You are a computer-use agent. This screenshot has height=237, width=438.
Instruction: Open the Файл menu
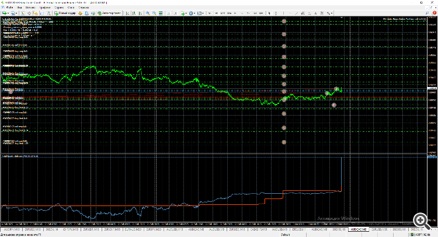point(9,8)
